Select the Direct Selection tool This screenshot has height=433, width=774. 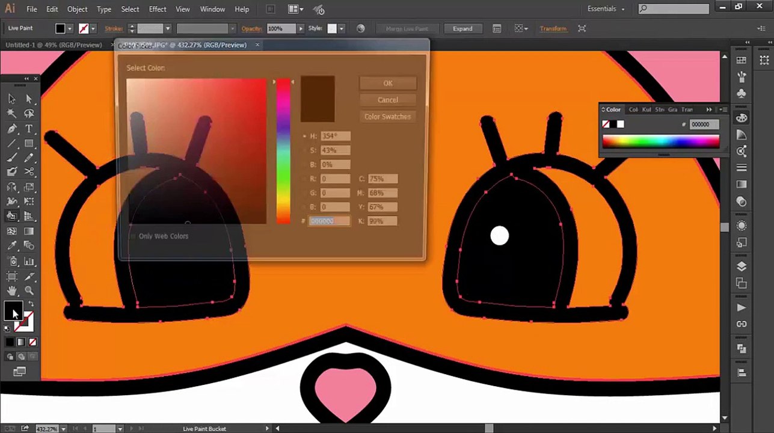click(29, 99)
